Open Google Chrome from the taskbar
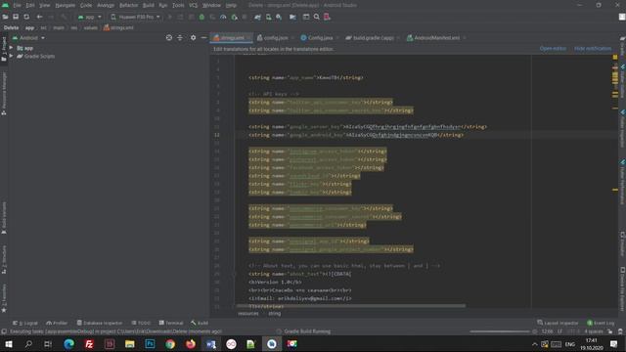Image resolution: width=626 pixels, height=352 pixels. click(170, 344)
